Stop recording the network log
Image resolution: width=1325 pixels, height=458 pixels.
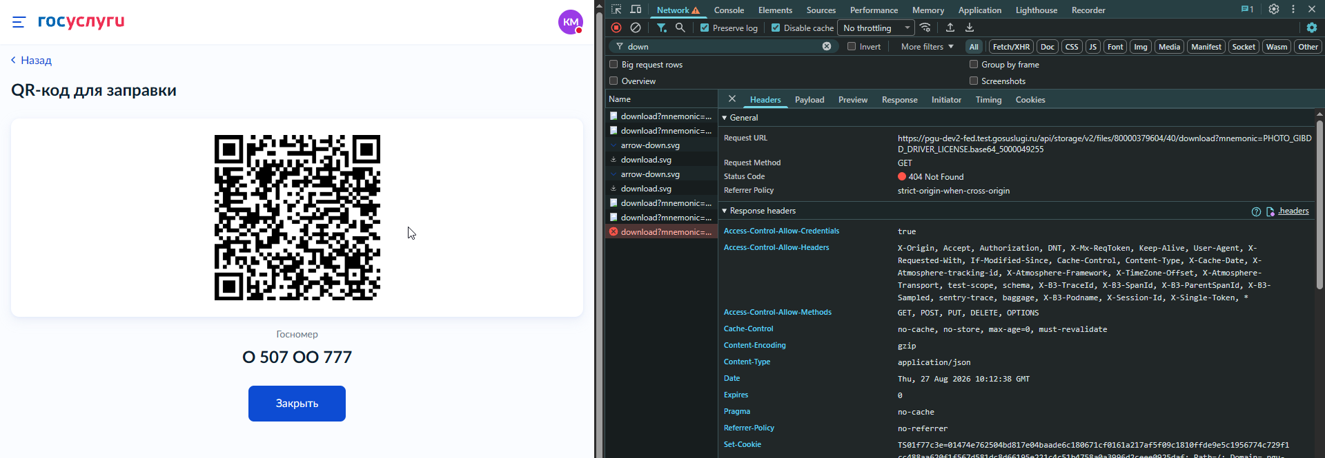[616, 28]
